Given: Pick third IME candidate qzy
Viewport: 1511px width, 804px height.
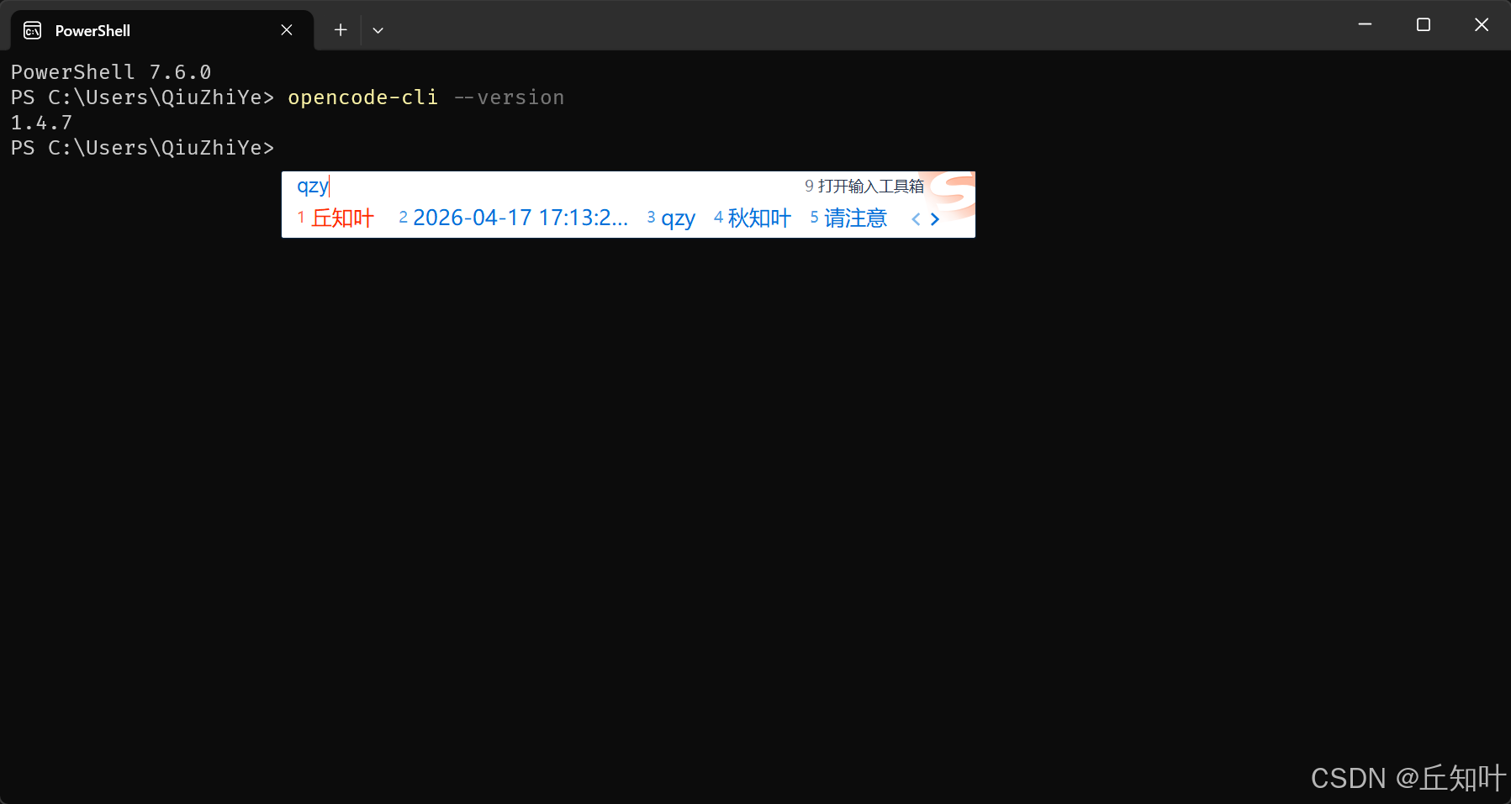Looking at the screenshot, I should point(671,218).
